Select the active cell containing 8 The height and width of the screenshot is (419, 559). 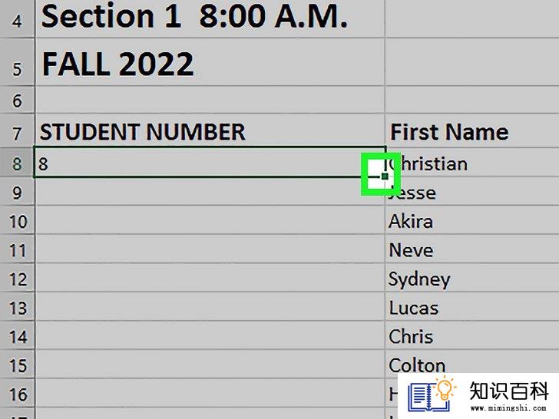tap(210, 162)
